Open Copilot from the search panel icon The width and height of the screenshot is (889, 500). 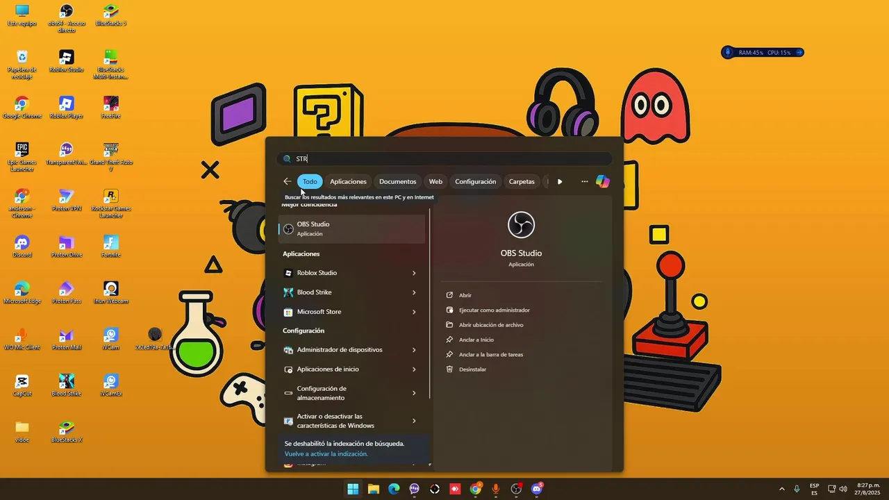pyautogui.click(x=603, y=181)
